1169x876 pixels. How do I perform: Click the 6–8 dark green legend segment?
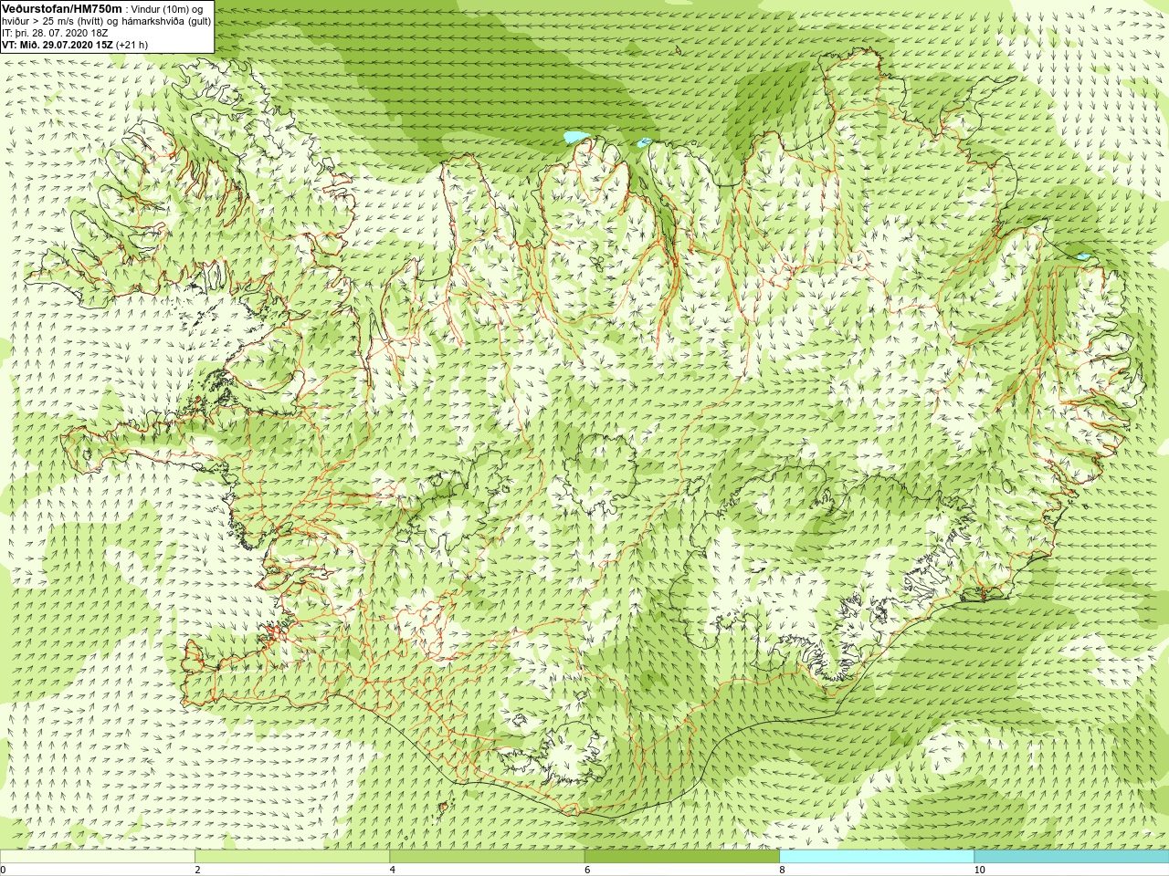681,857
